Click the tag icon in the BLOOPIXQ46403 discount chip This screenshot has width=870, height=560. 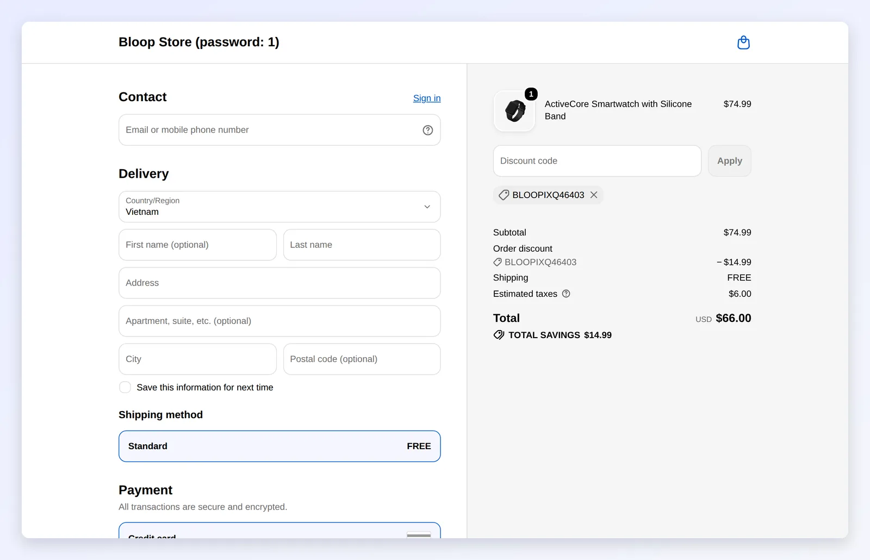tap(504, 195)
